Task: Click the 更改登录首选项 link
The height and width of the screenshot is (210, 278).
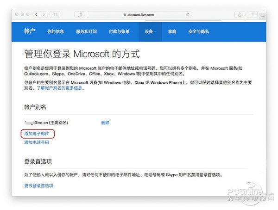Action: coord(38,186)
